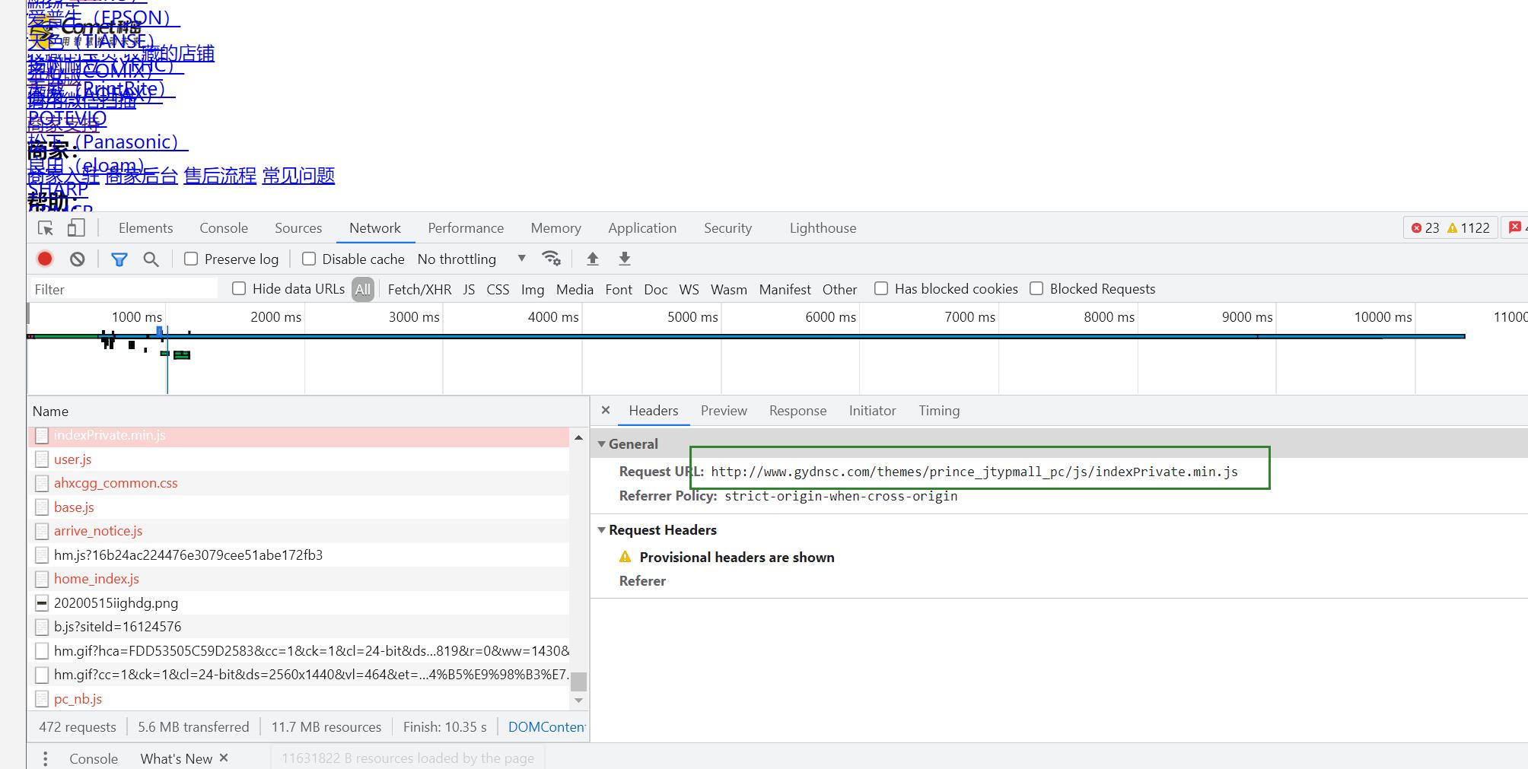This screenshot has width=1528, height=769.
Task: Filter requests by JS
Action: click(469, 289)
